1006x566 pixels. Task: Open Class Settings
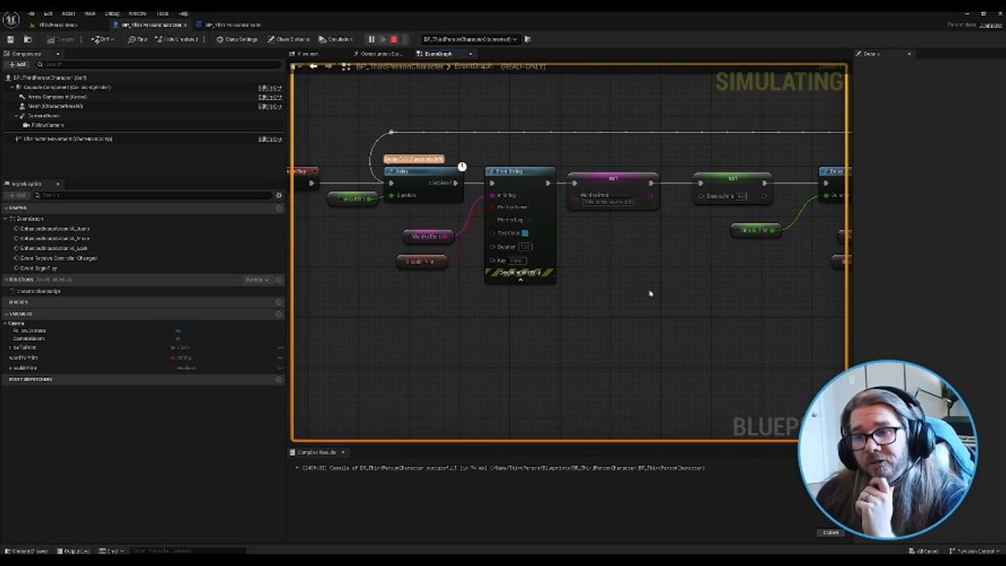(237, 39)
